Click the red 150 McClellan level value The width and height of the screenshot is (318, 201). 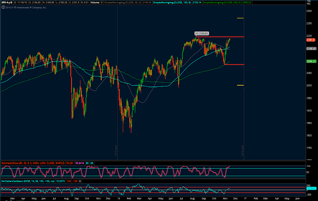69,181
